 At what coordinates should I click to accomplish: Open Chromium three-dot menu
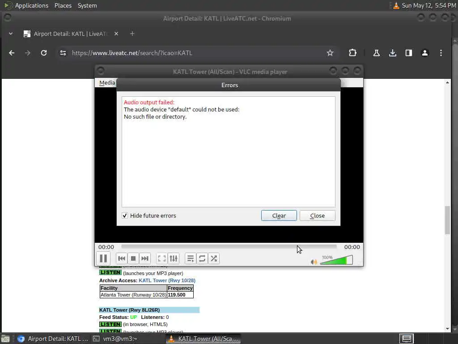pos(441,53)
